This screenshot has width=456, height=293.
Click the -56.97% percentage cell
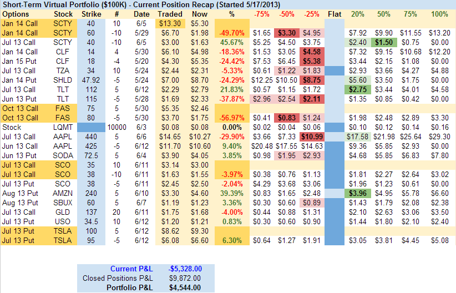pyautogui.click(x=231, y=118)
